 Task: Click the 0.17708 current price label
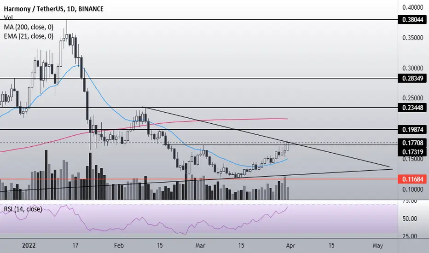pos(412,143)
